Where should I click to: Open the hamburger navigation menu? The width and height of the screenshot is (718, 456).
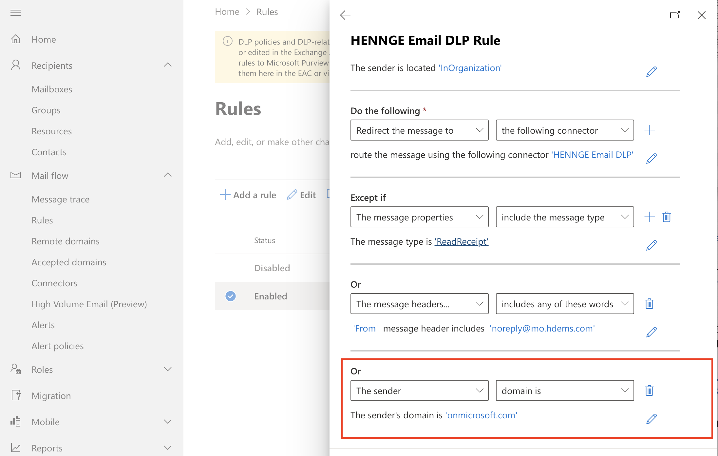tap(16, 13)
